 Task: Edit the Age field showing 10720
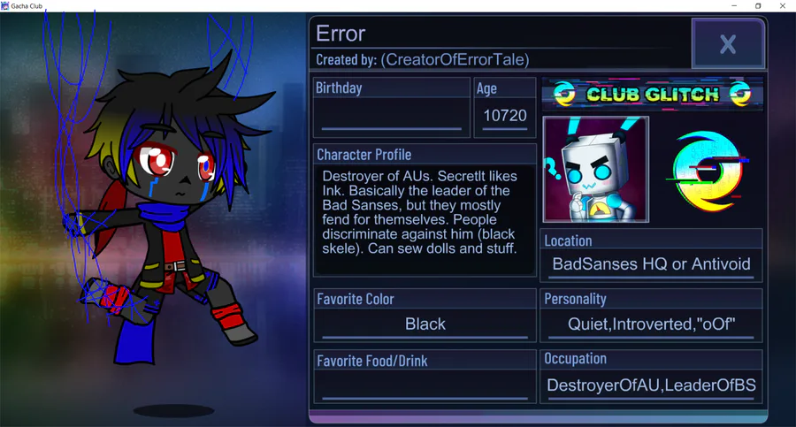[505, 117]
